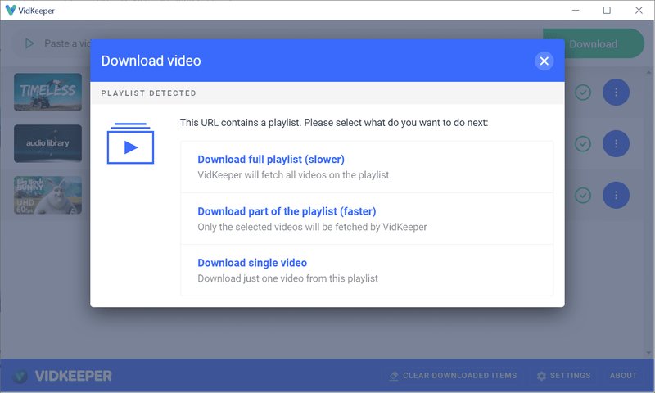This screenshot has width=655, height=393.
Task: Maximize the VidKeeper window
Action: [607, 10]
